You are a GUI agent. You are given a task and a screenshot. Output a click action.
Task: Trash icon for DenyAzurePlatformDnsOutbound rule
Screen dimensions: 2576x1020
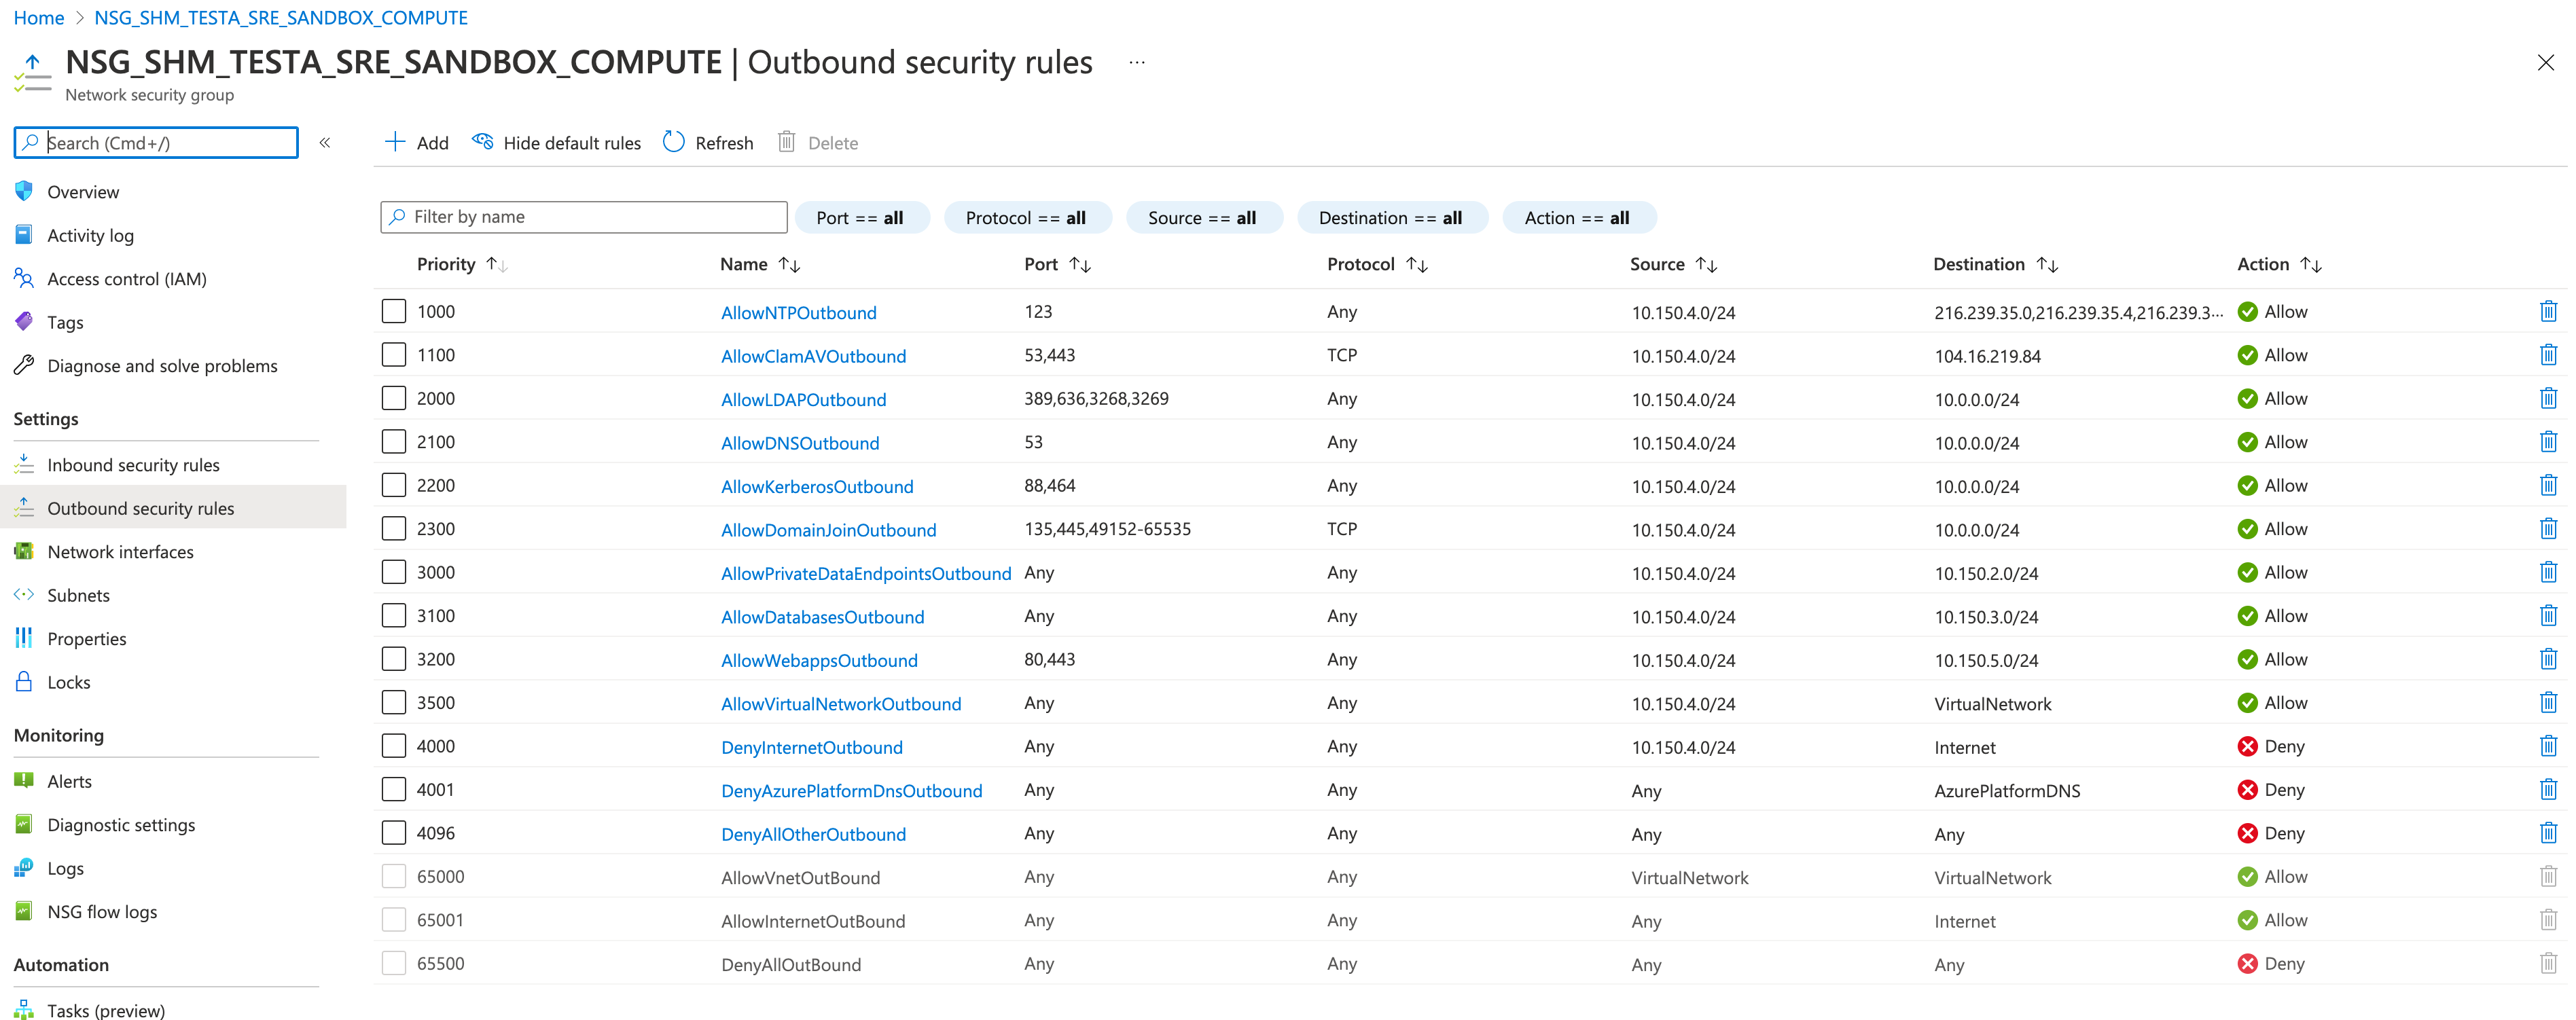click(2547, 790)
